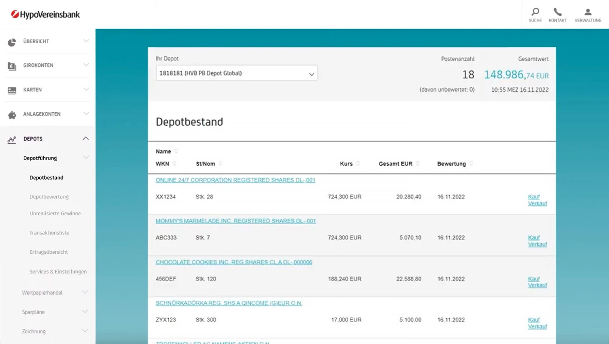Select Unrealisierte Gewinne menu item
The height and width of the screenshot is (344, 609).
click(55, 213)
